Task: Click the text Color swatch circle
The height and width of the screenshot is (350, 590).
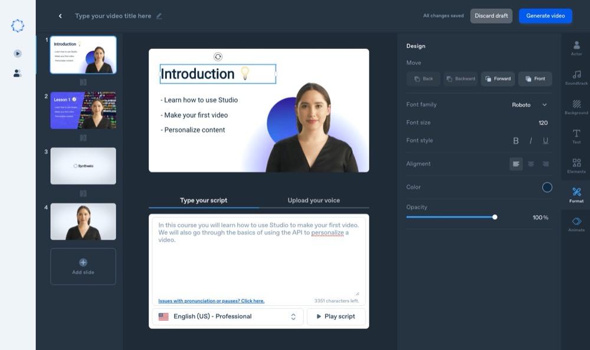Action: 547,187
